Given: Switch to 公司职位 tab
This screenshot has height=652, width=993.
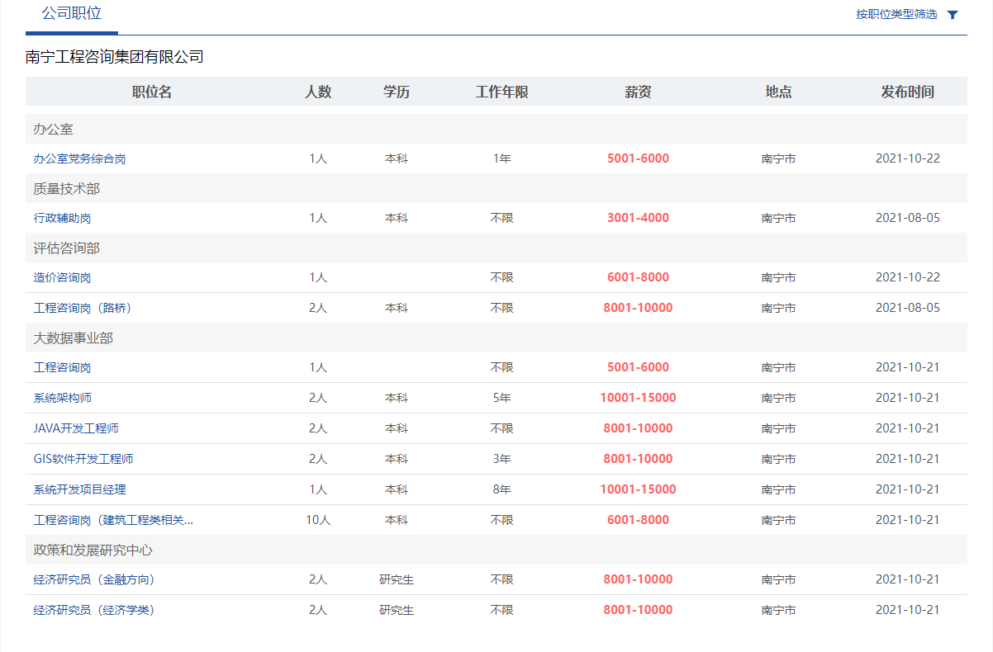Looking at the screenshot, I should click(x=72, y=14).
